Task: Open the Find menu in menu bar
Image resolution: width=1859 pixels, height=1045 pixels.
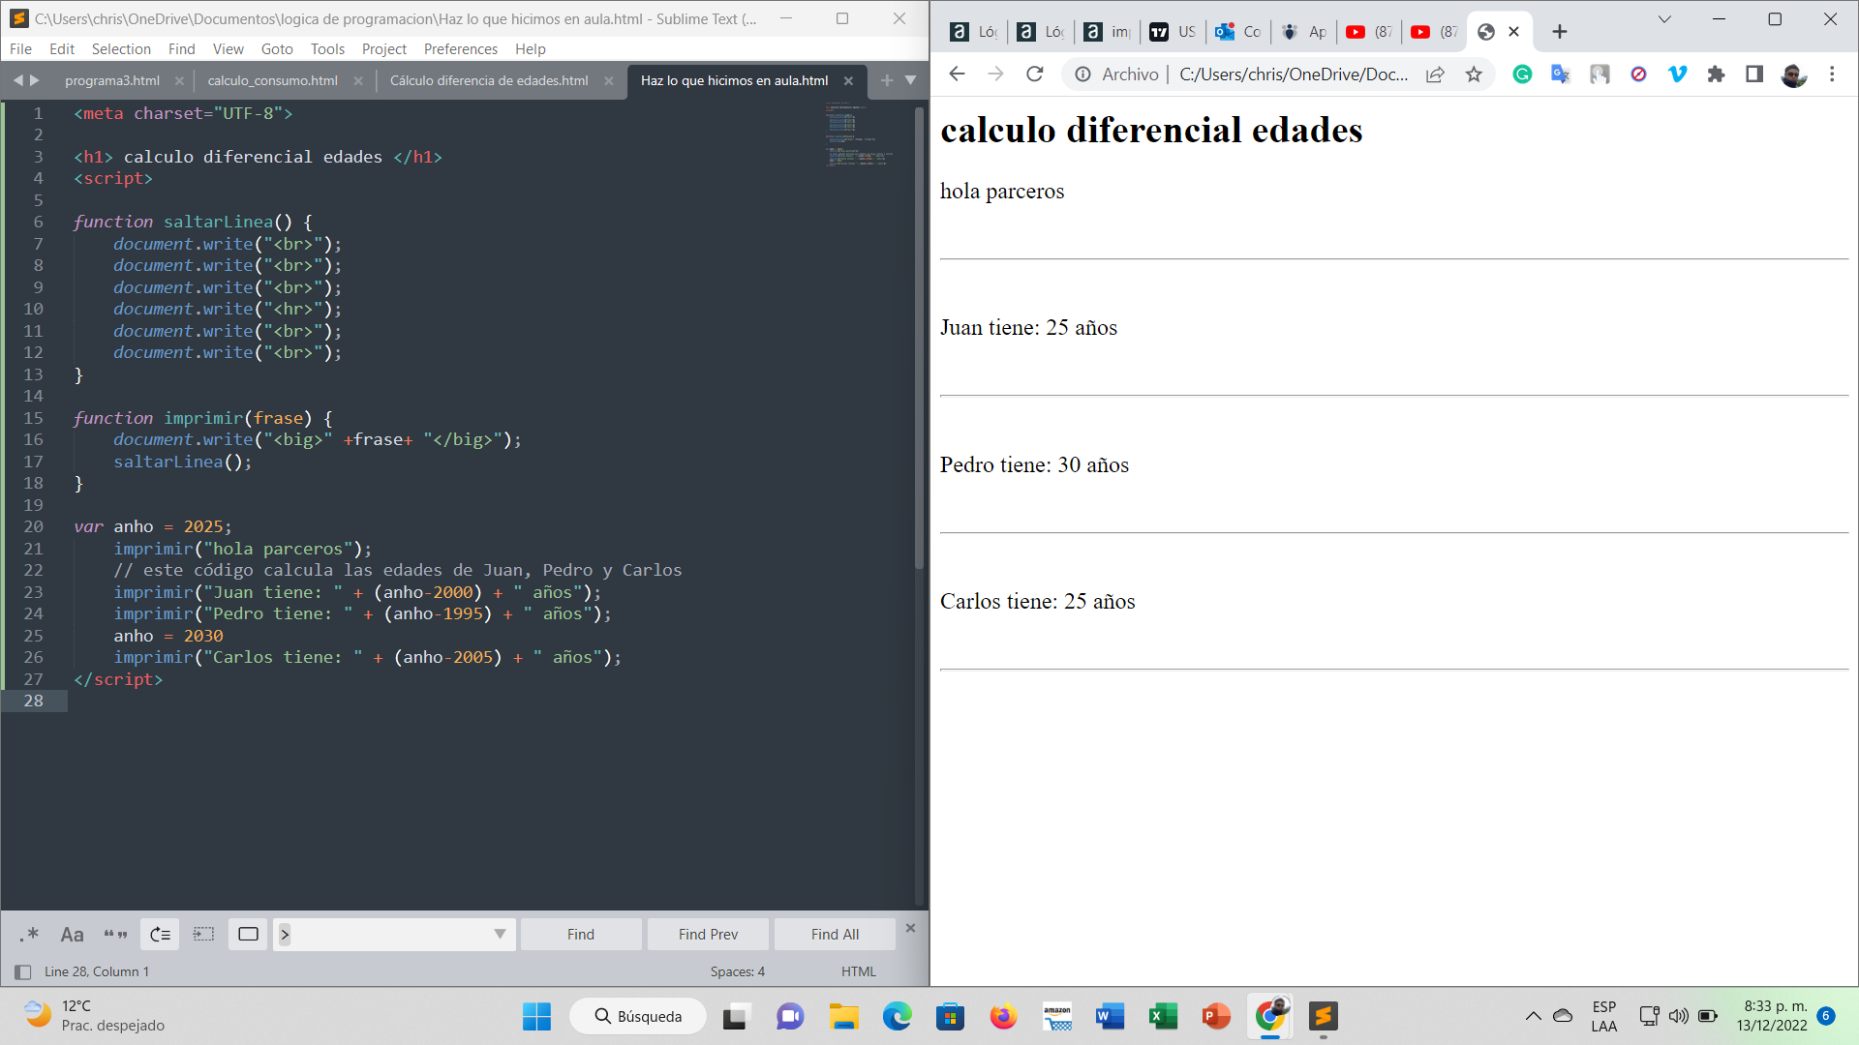Action: pos(181,48)
